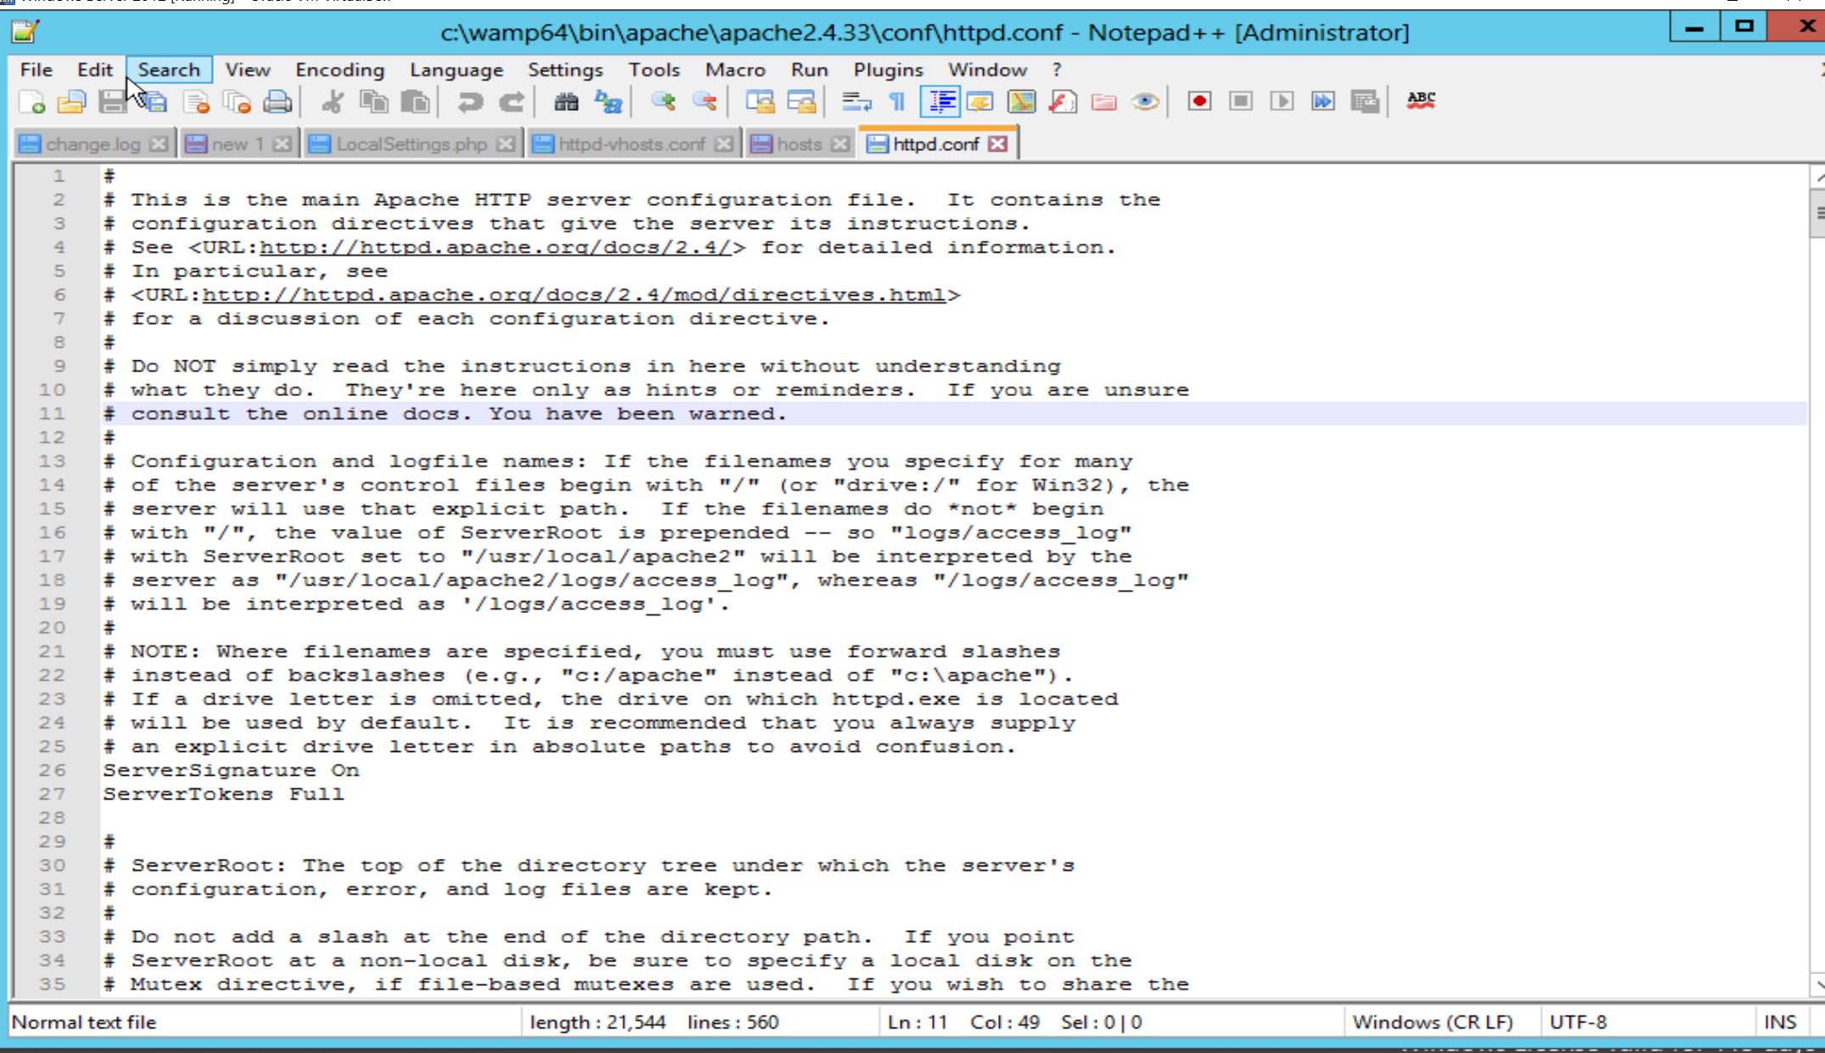Toggle the word wrap toolbar button

[x=856, y=102]
